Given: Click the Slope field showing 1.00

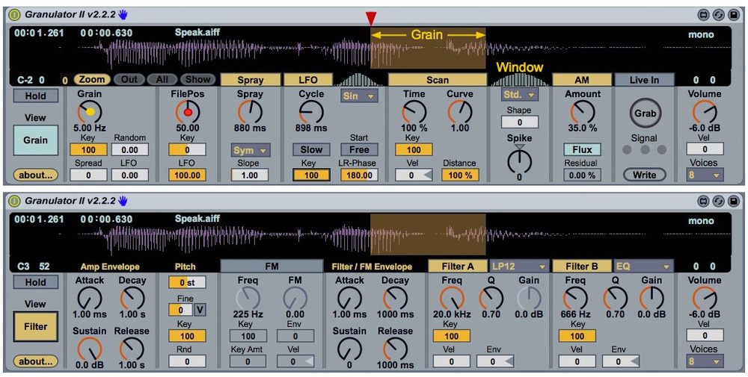Looking at the screenshot, I should tap(250, 175).
